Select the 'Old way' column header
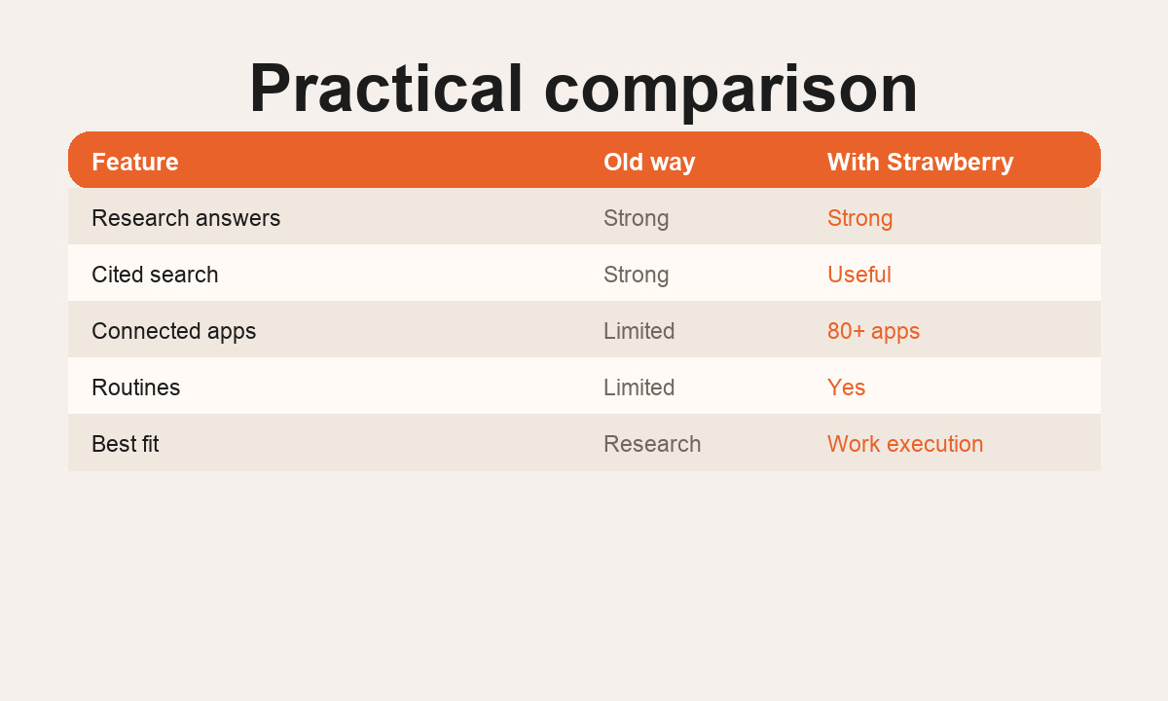The height and width of the screenshot is (701, 1168). [x=649, y=162]
